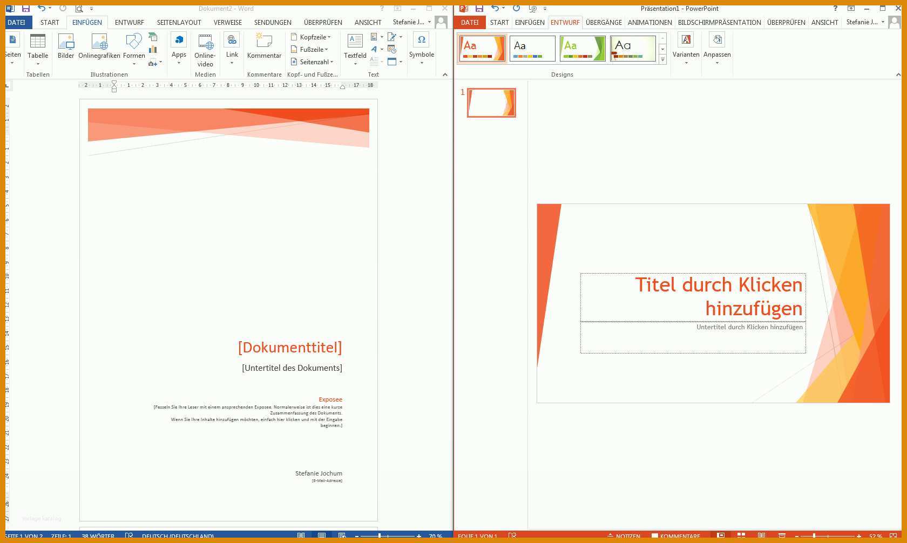Viewport: 907px width, 543px height.
Task: Click the Save icon in PowerPoint's title bar
Action: click(x=479, y=9)
